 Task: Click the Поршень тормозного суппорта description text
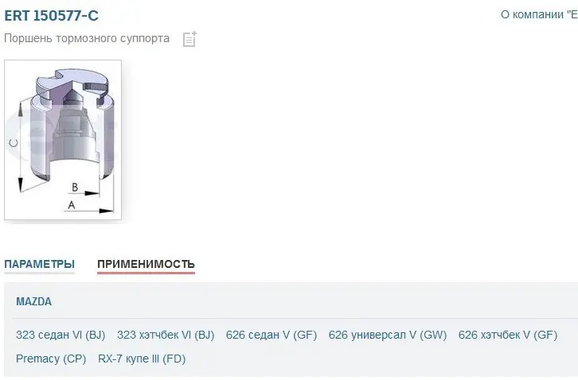click(87, 38)
